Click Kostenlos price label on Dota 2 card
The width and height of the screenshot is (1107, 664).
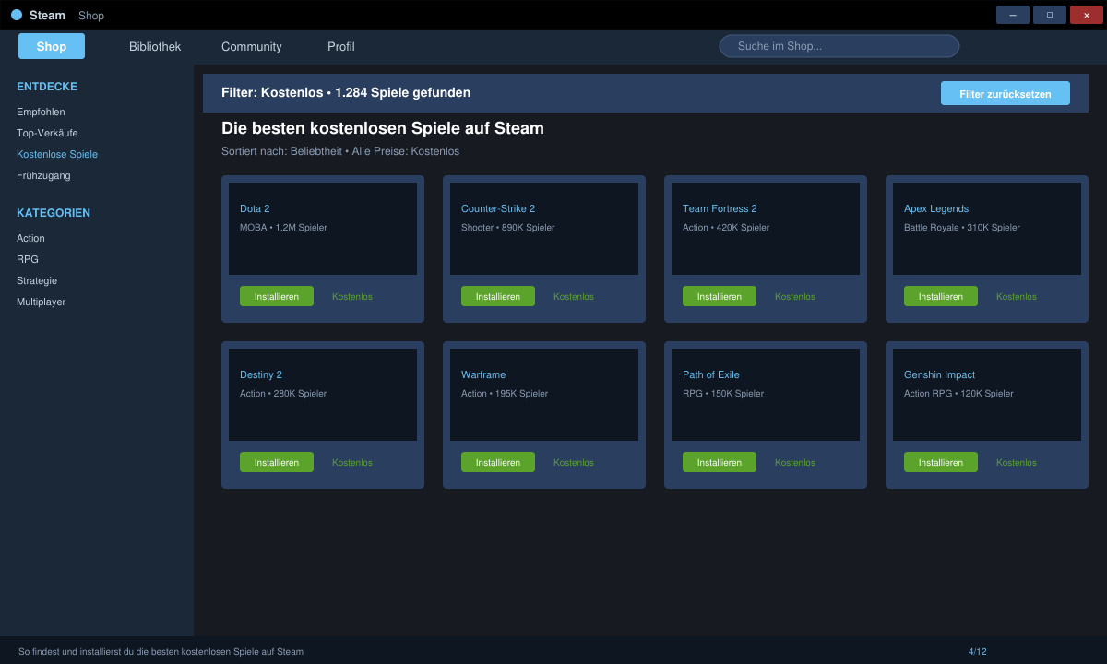(x=352, y=296)
